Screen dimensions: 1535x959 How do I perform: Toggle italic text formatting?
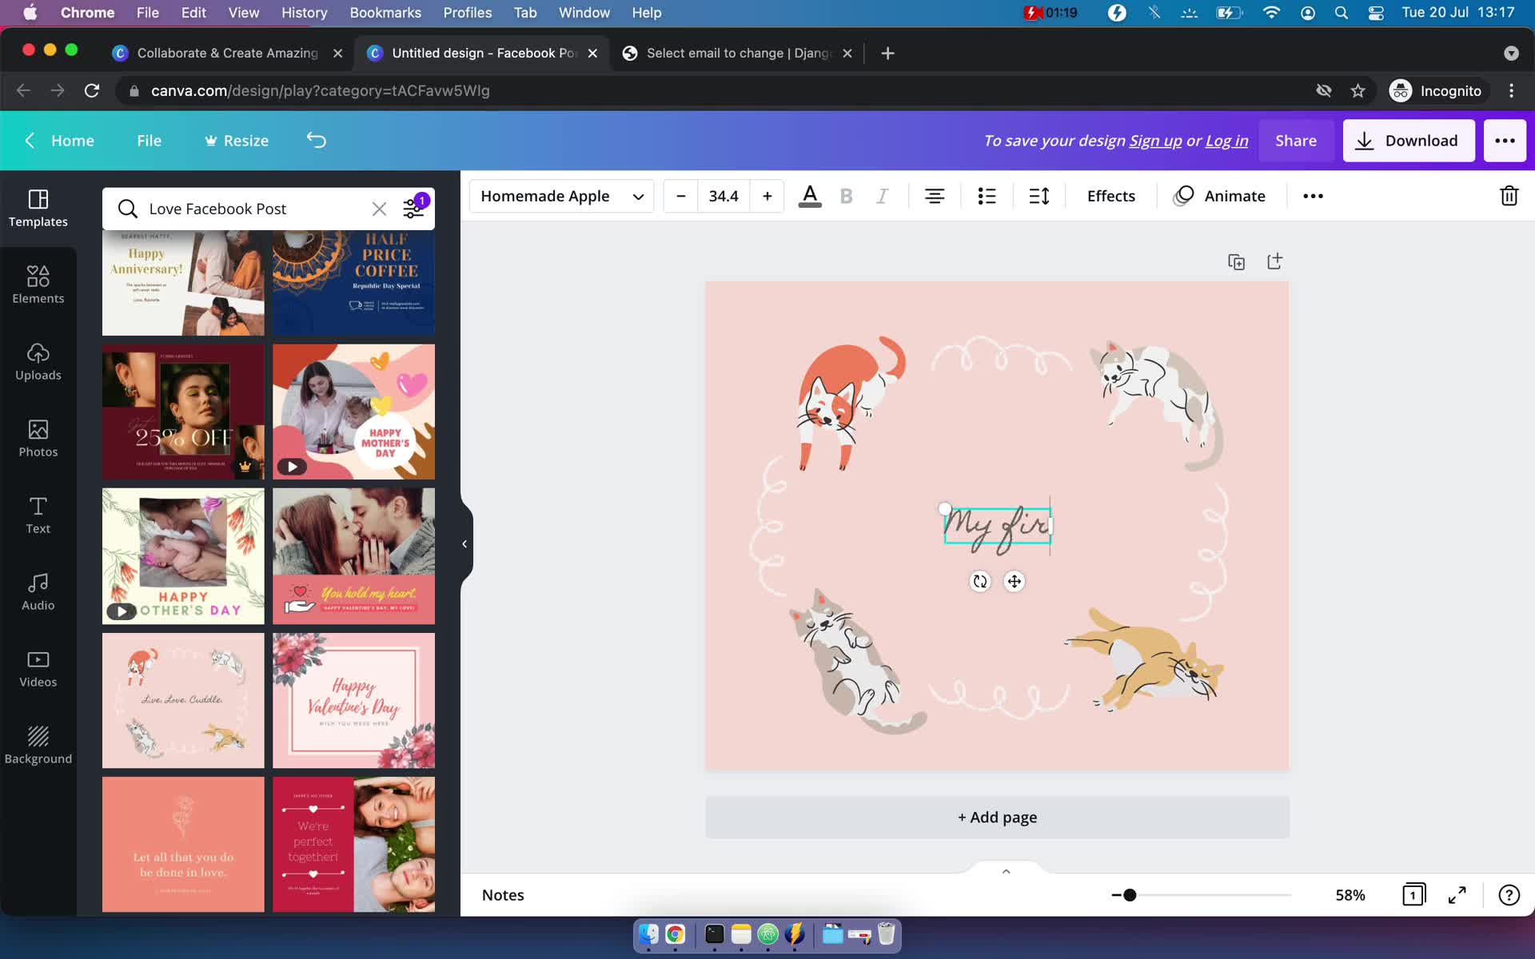tap(882, 196)
